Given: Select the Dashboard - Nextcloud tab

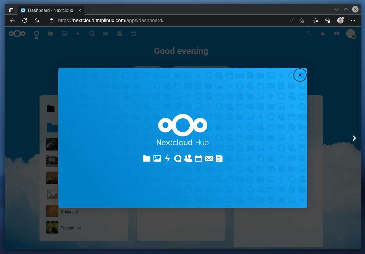Looking at the screenshot, I should 50,10.
